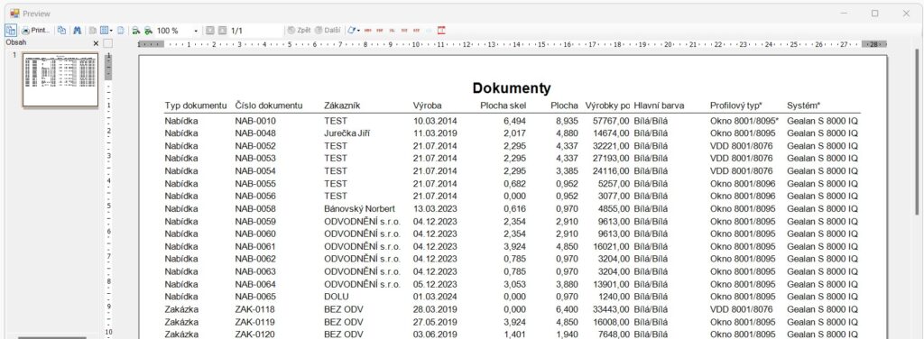Click the Plocha skel column header
Screen dimensions: 924x339
pos(503,105)
